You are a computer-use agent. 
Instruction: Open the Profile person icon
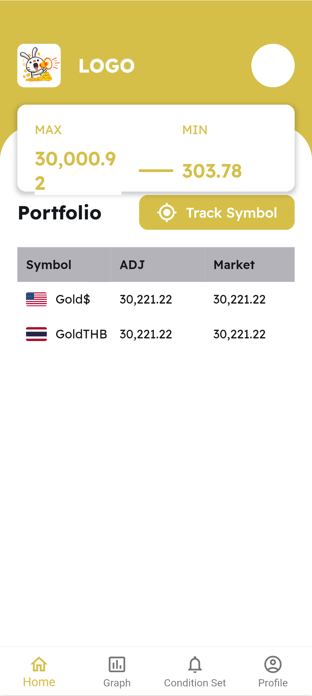[273, 664]
